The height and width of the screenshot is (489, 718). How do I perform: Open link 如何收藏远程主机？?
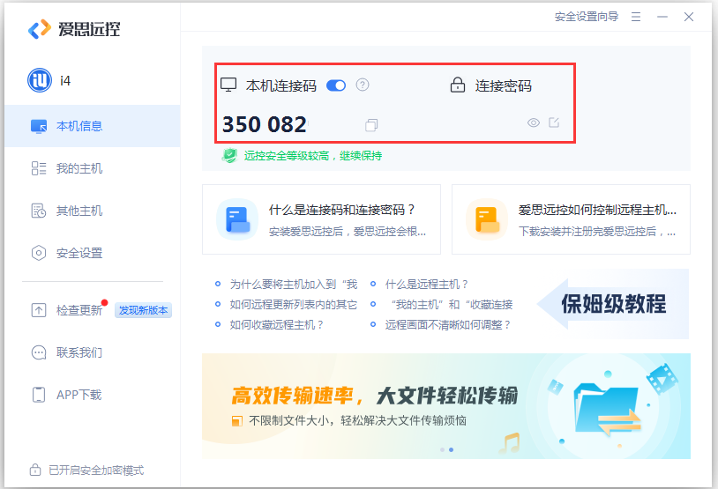(277, 325)
